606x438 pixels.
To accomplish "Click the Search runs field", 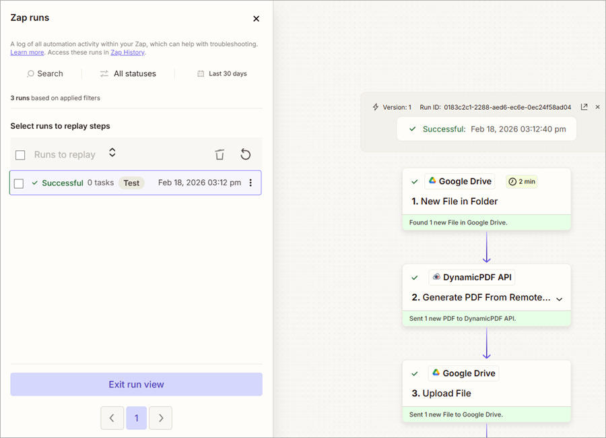I will point(45,73).
